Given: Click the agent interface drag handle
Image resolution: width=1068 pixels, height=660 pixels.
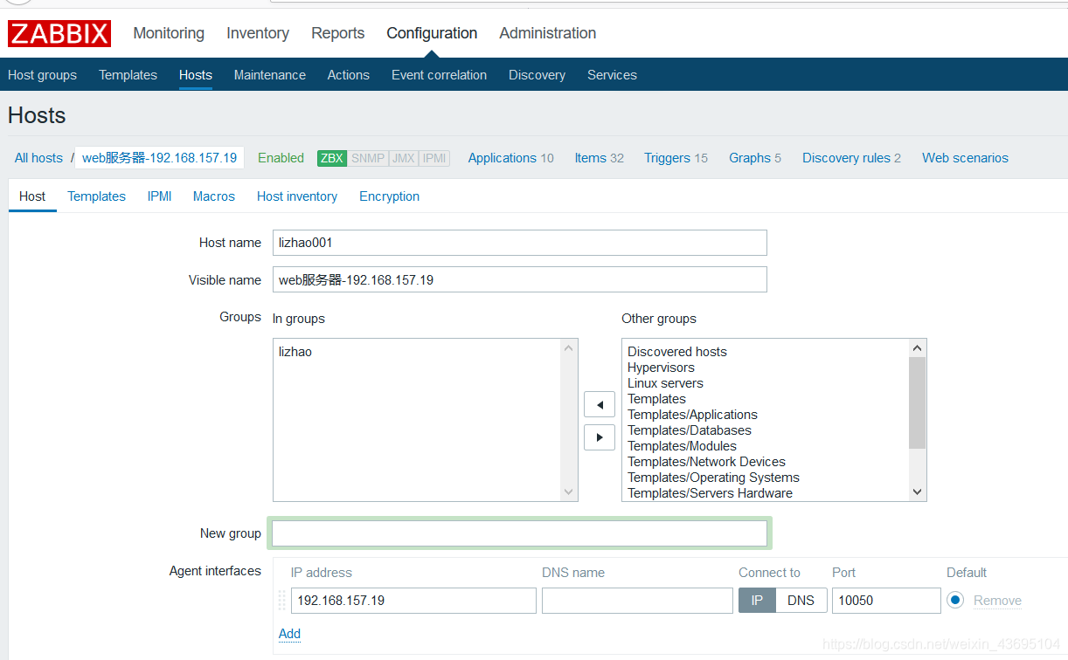Looking at the screenshot, I should pos(281,601).
